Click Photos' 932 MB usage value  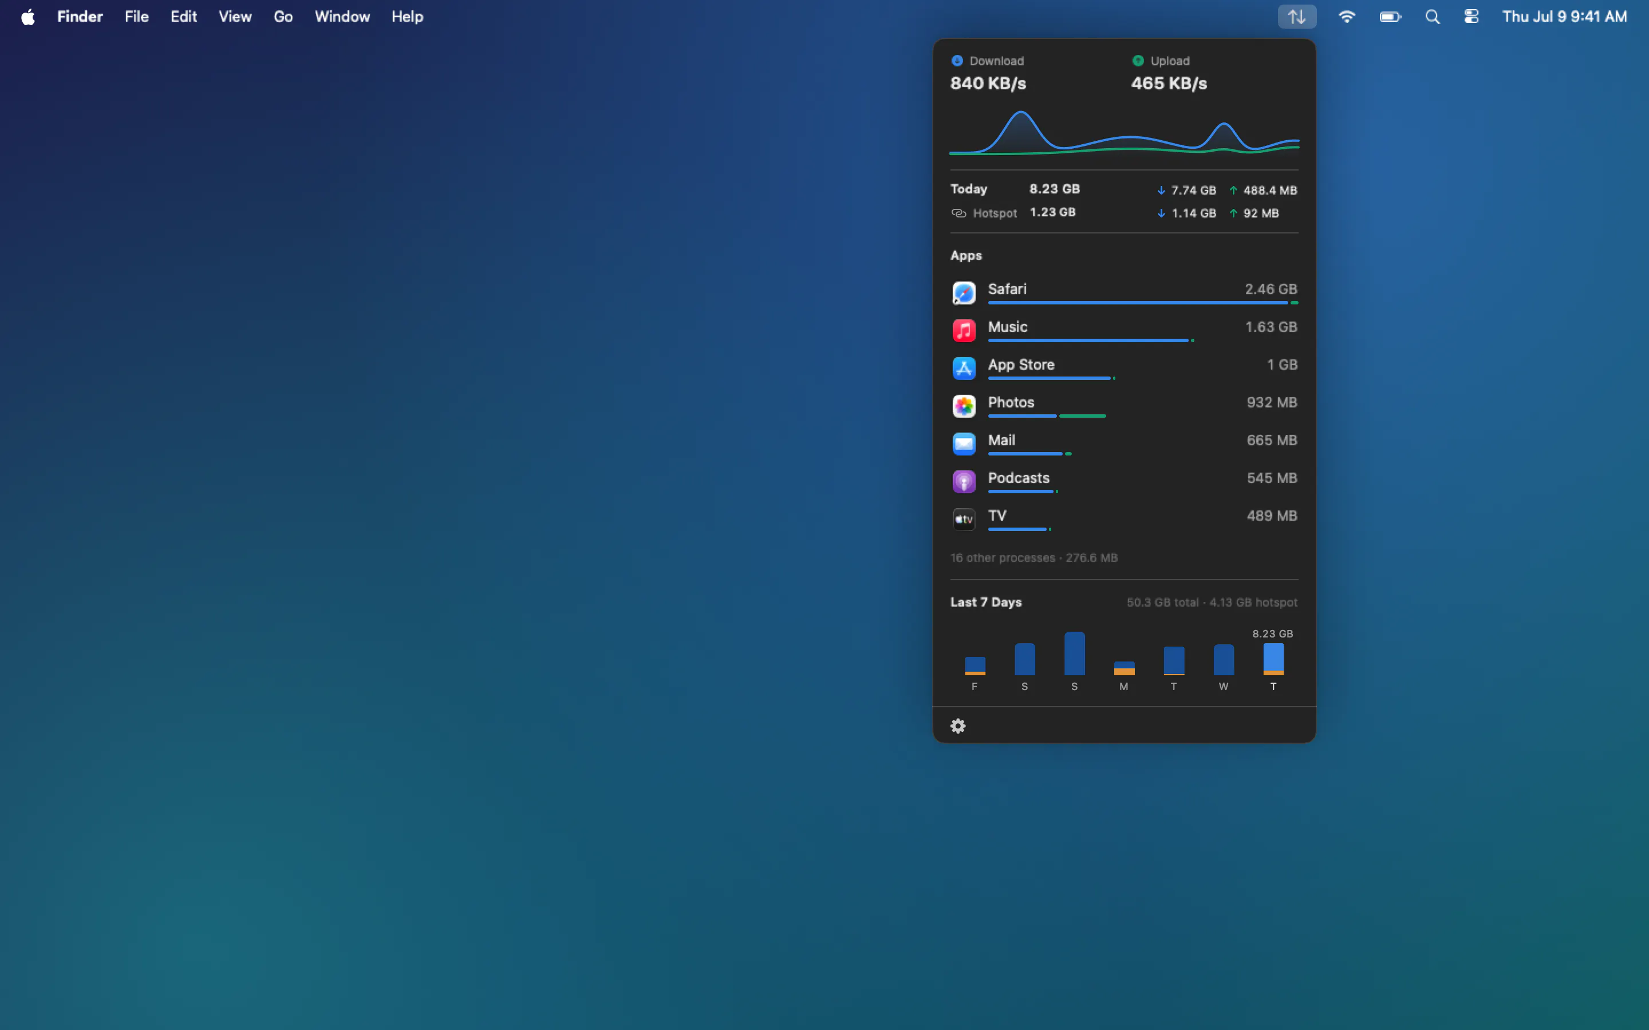coord(1272,403)
